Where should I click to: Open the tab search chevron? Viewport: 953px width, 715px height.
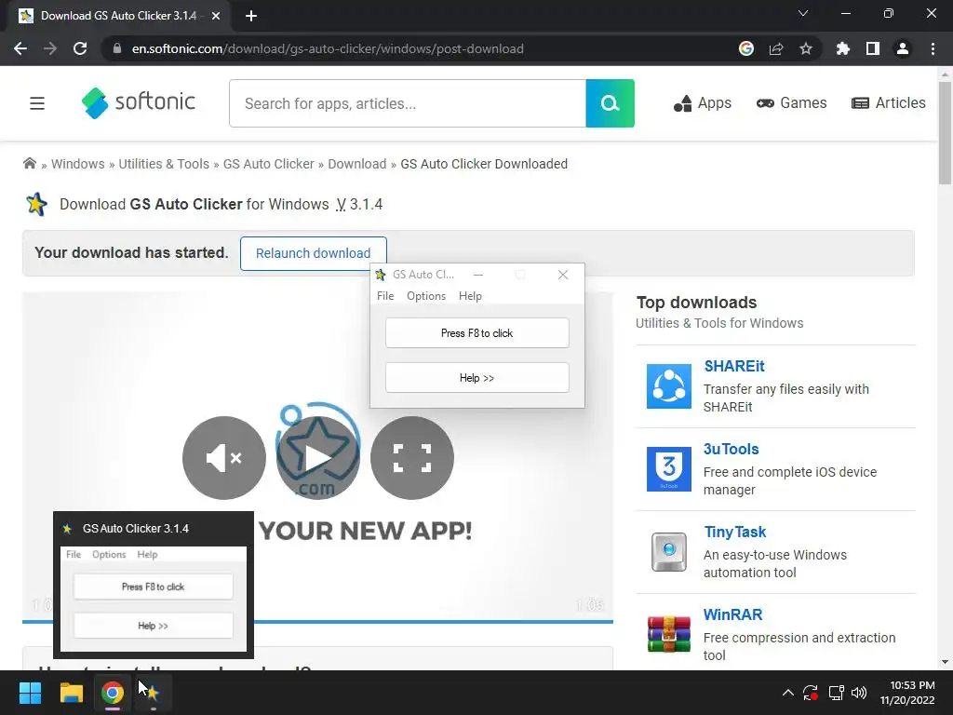tap(803, 13)
